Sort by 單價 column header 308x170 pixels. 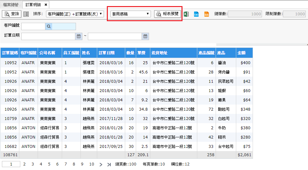[x=143, y=53]
